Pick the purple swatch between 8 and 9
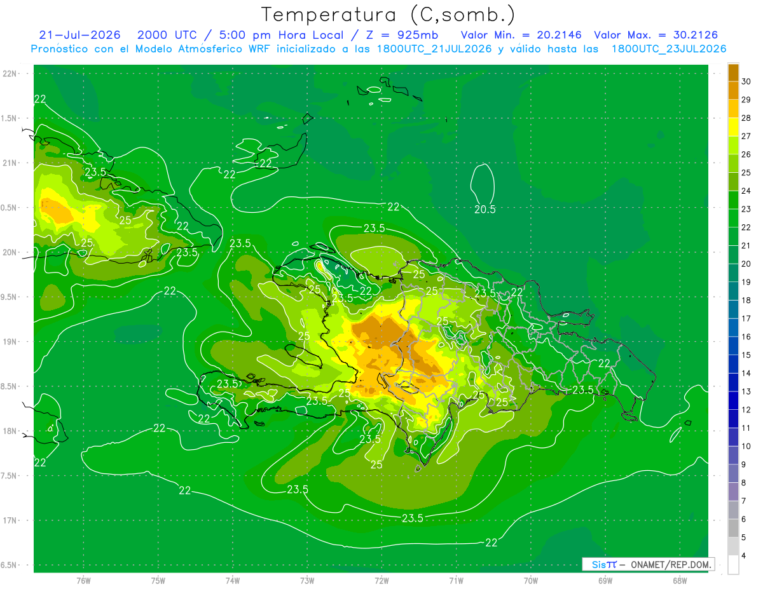763x589 pixels. pos(733,473)
